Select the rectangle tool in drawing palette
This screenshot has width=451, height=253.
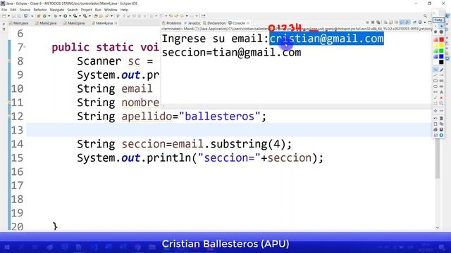[435, 81]
